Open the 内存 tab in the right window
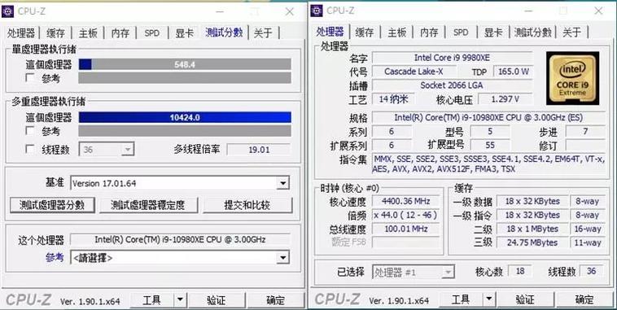This screenshot has width=617, height=310. pos(429,33)
